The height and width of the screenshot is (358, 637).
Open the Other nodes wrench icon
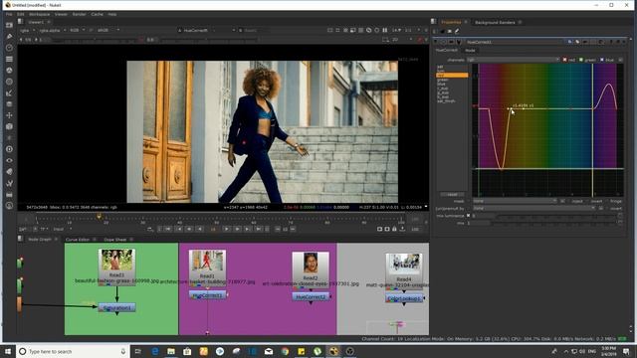point(9,183)
